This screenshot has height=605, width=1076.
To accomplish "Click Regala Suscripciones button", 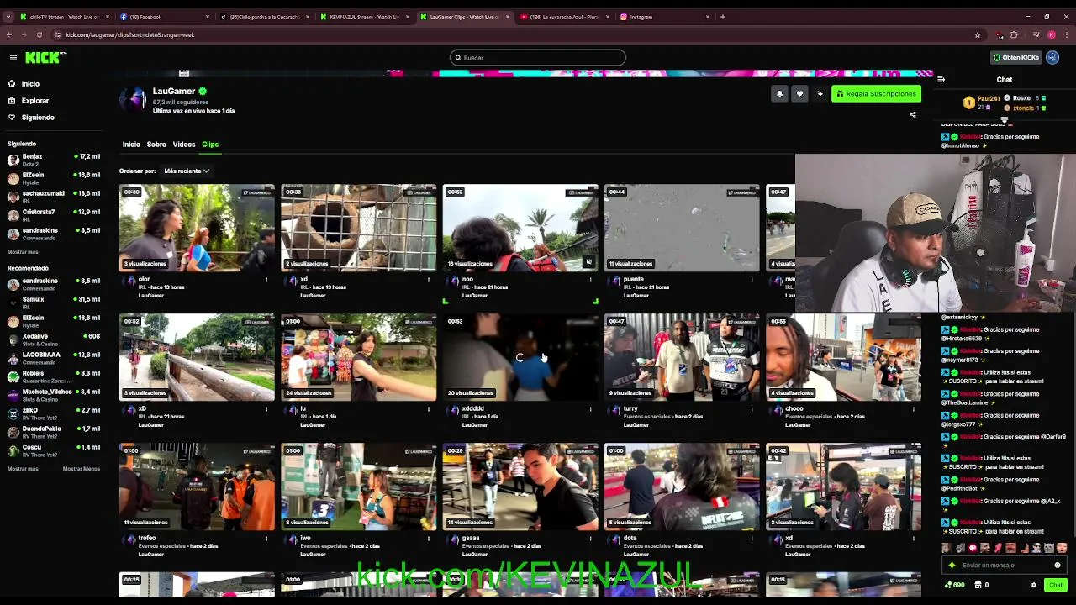I will pos(876,94).
